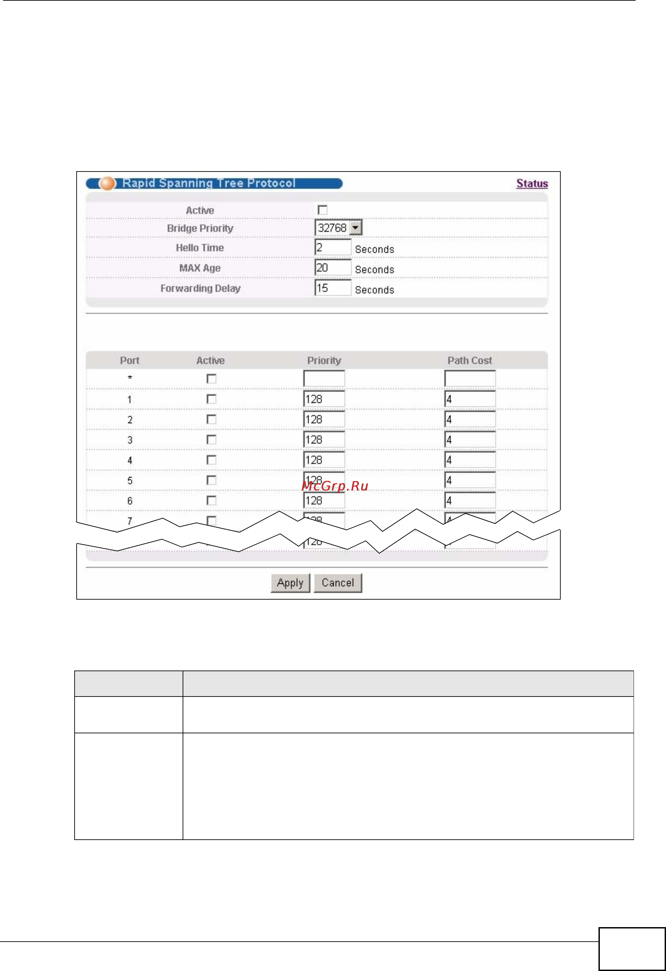This screenshot has width=666, height=971.
Task: Click the Priority column header
Action: coord(324,361)
